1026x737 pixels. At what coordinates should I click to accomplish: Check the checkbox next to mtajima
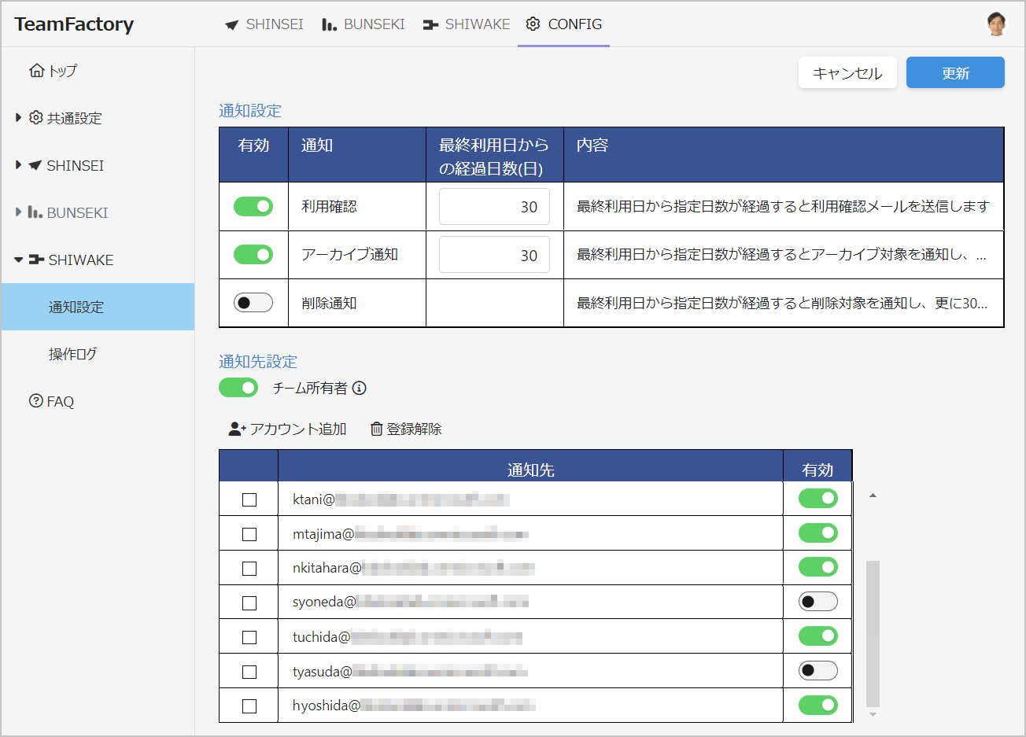[x=249, y=533]
